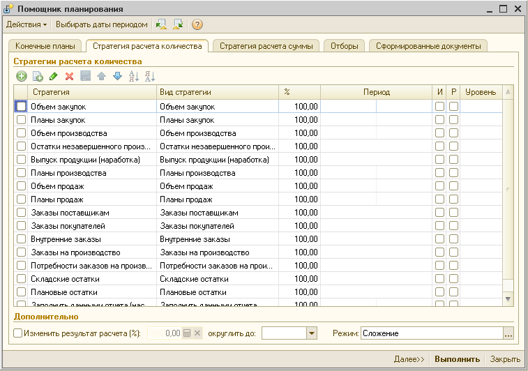528x371 pixels.
Task: Toggle Изменить результат расчета checkbox
Action: [18, 333]
